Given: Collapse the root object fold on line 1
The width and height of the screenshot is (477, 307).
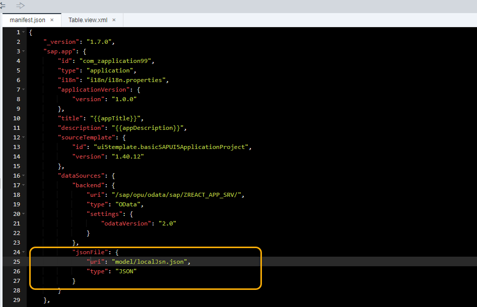Looking at the screenshot, I should [24, 32].
